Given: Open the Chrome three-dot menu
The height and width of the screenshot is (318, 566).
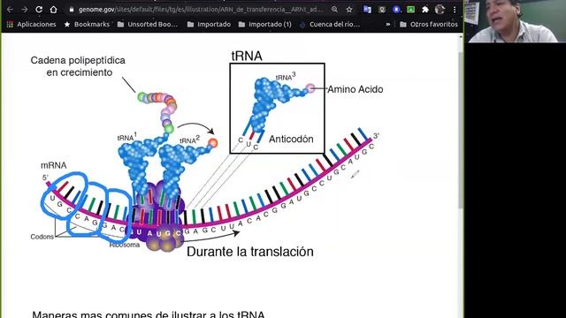Looking at the screenshot, I should (455, 10).
